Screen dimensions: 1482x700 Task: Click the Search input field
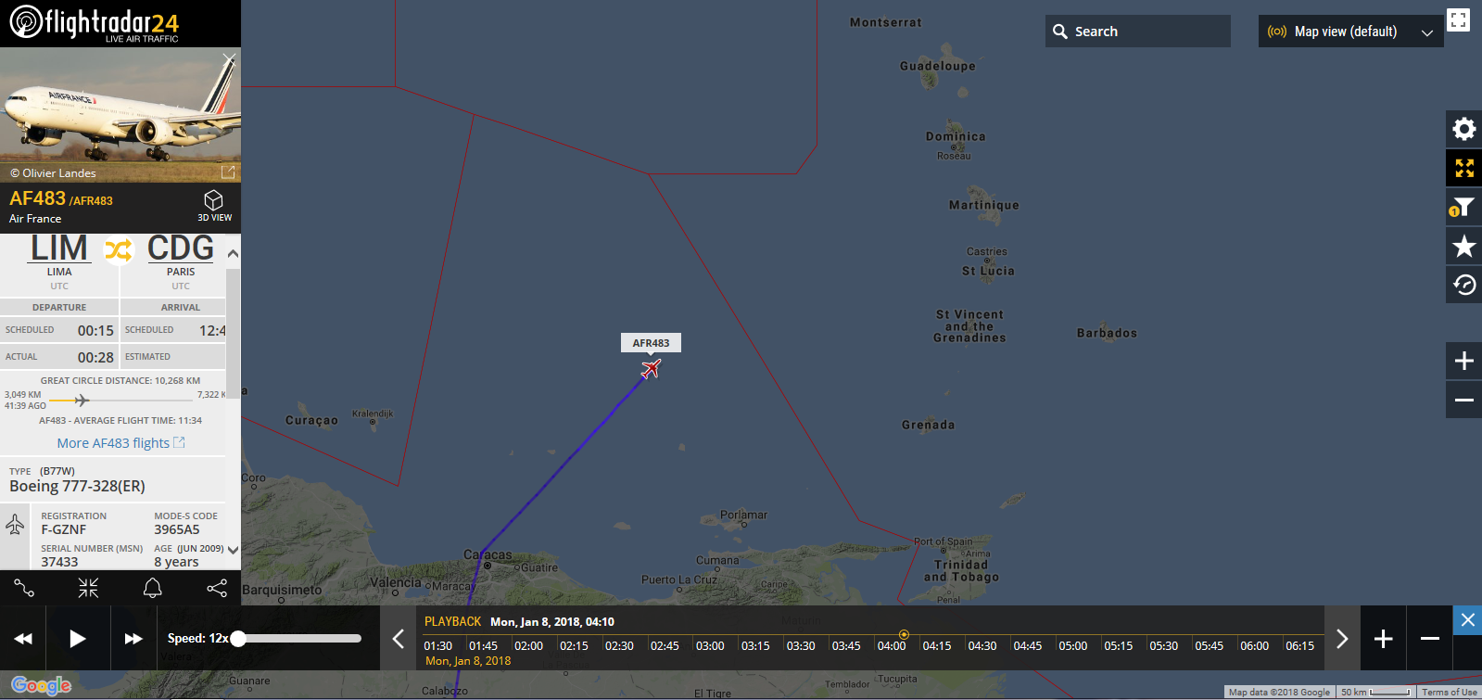click(x=1138, y=32)
